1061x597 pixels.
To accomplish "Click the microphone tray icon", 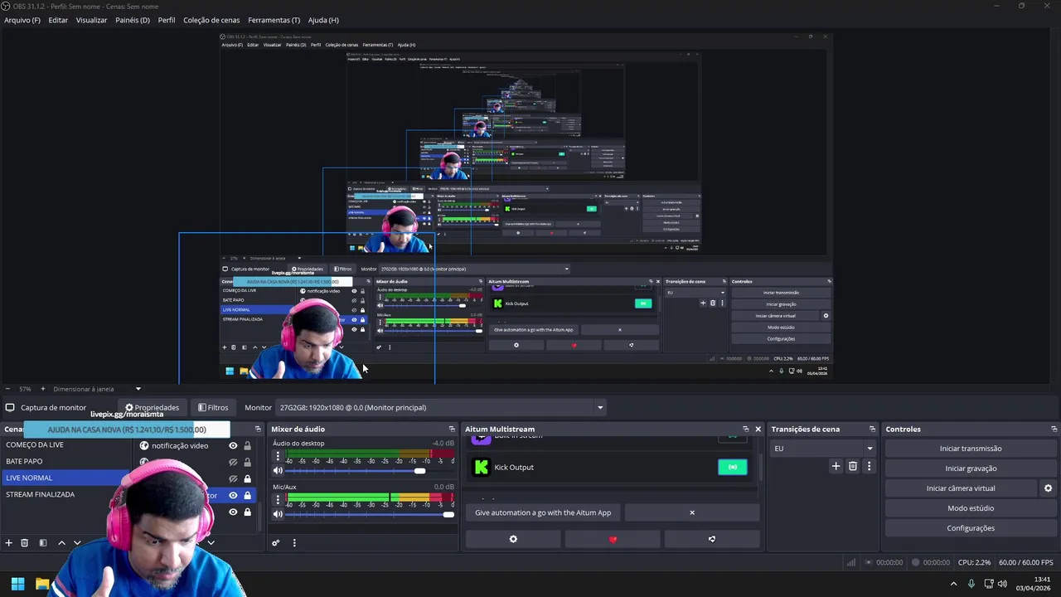I will [971, 584].
